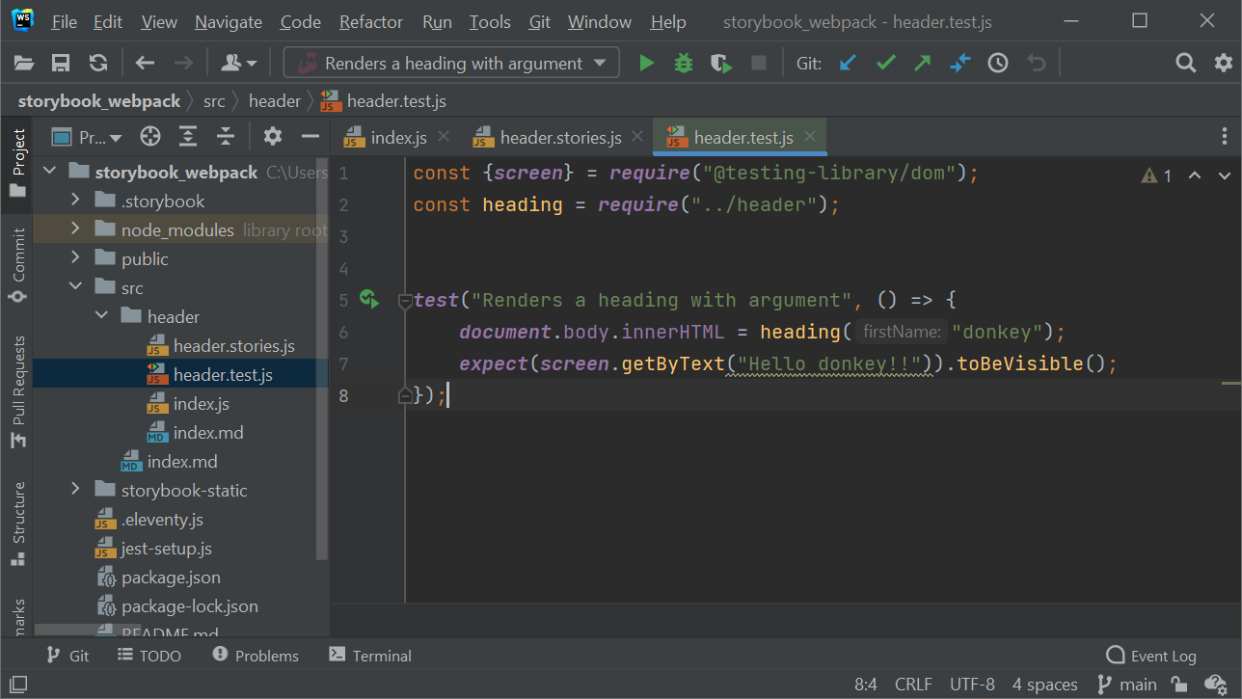Viewport: 1242px width, 699px height.
Task: Open Project panel options gear
Action: click(273, 137)
